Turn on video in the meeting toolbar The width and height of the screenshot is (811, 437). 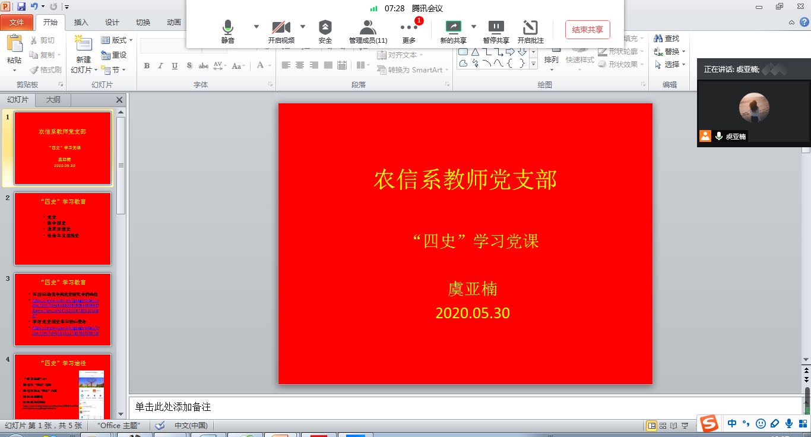[281, 31]
